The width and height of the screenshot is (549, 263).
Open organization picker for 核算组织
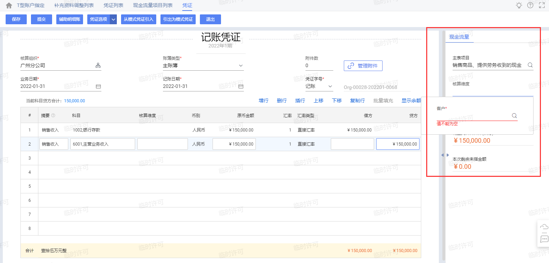point(98,65)
